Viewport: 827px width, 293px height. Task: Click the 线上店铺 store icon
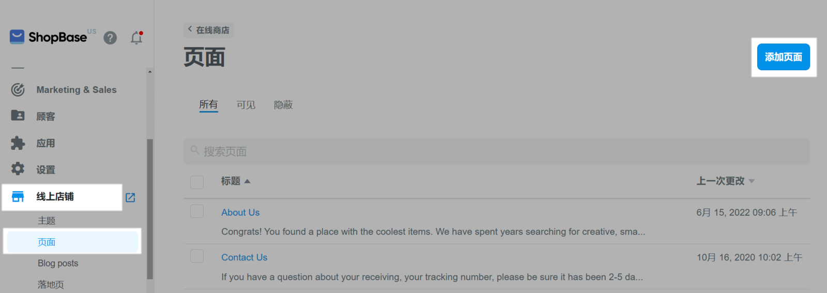click(18, 196)
